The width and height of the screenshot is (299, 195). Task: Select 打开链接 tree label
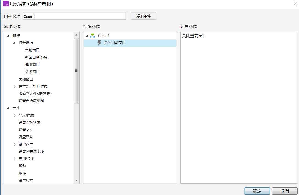pyautogui.click(x=26, y=43)
